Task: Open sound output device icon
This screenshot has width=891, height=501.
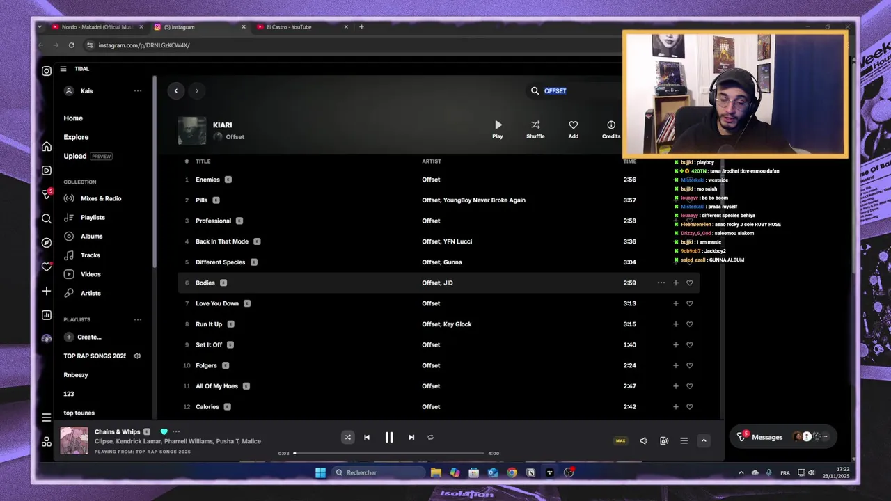Action: [x=664, y=440]
